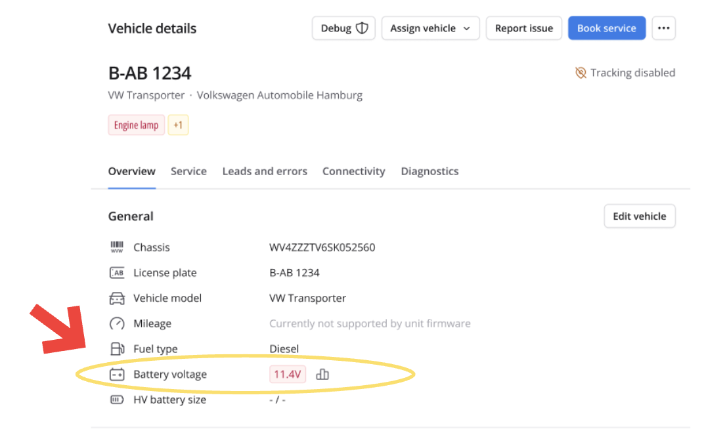This screenshot has width=704, height=433.
Task: Click the mileage gauge icon
Action: pos(117,323)
